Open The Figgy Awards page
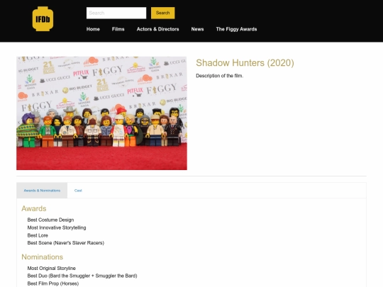The image size is (383, 287). tap(236, 29)
